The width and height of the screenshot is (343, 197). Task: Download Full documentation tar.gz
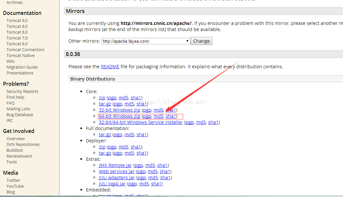coord(105,135)
